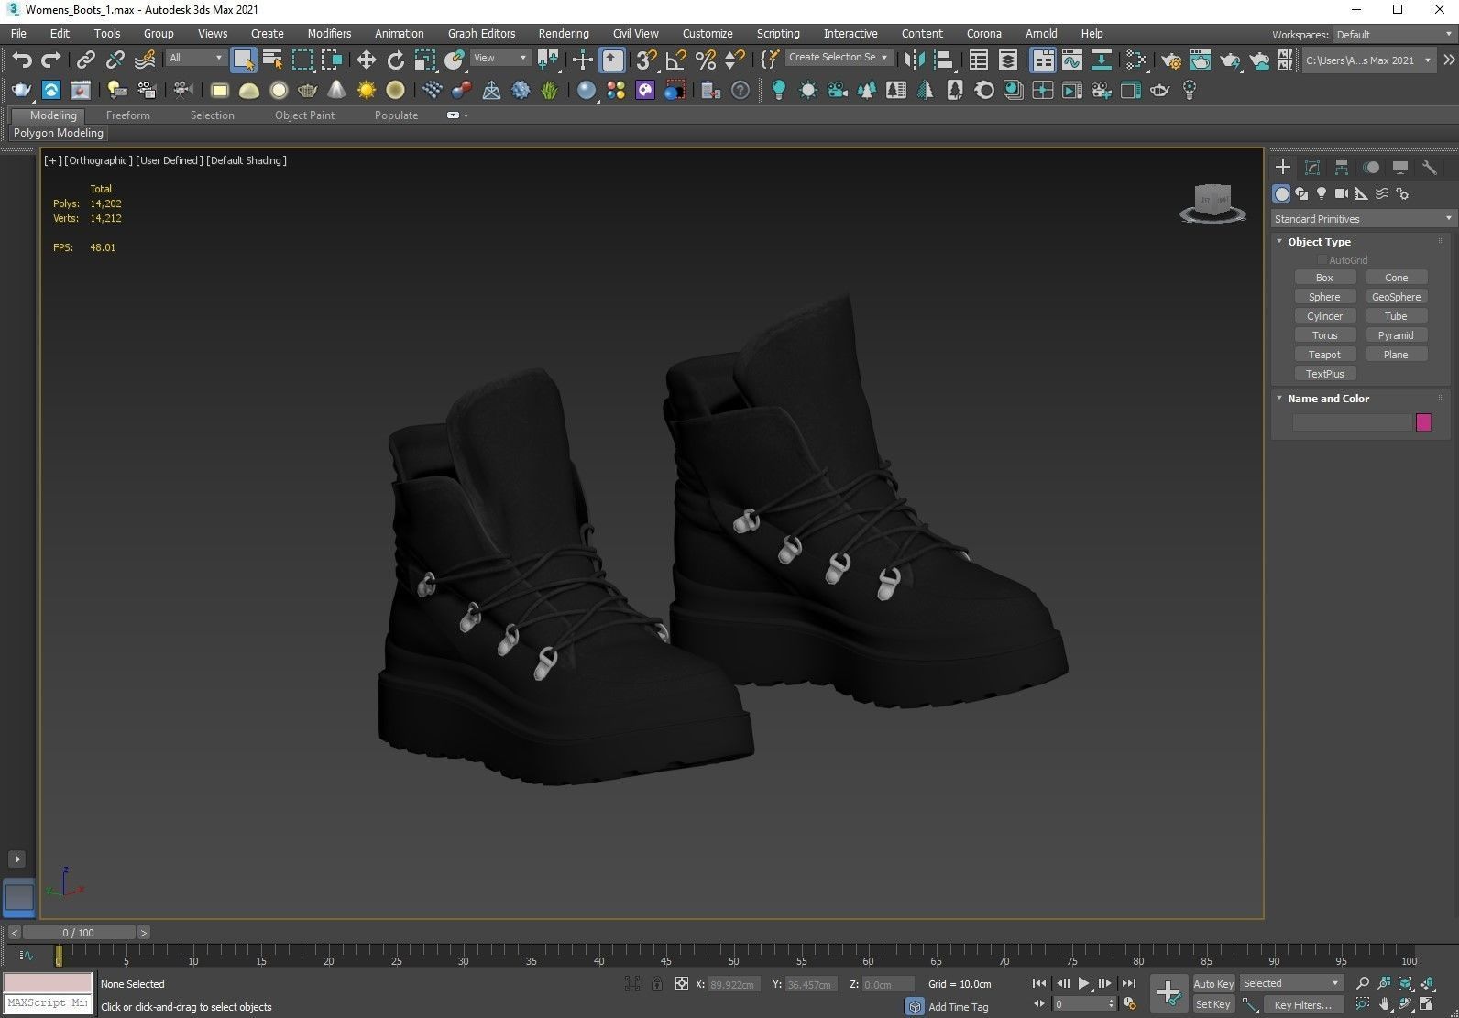Click time slider thumb showing 0 / 100

click(x=79, y=933)
